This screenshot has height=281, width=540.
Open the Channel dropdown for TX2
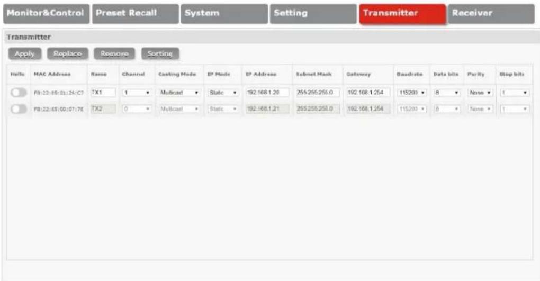pos(137,109)
